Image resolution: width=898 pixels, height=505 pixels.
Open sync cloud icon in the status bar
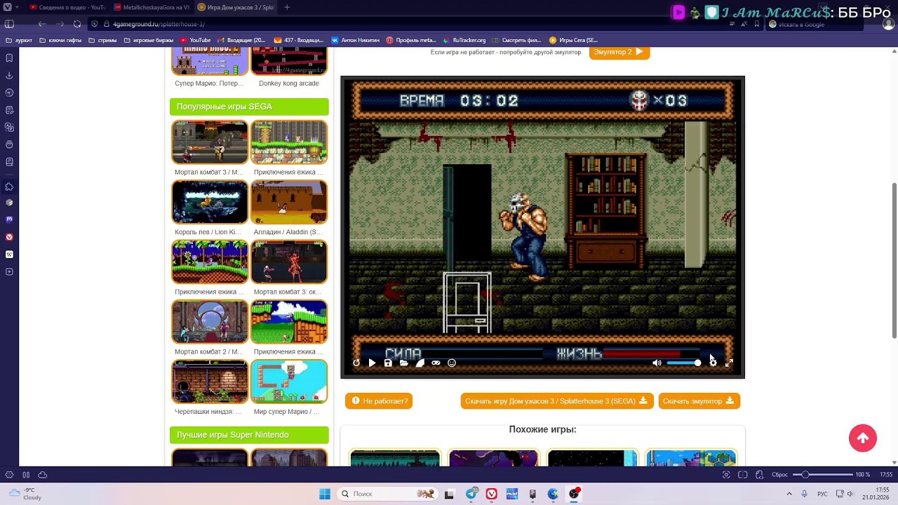(43, 475)
